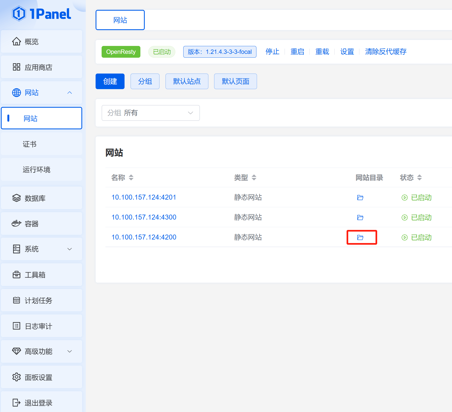Click 清除反代缓存 link

coord(386,52)
